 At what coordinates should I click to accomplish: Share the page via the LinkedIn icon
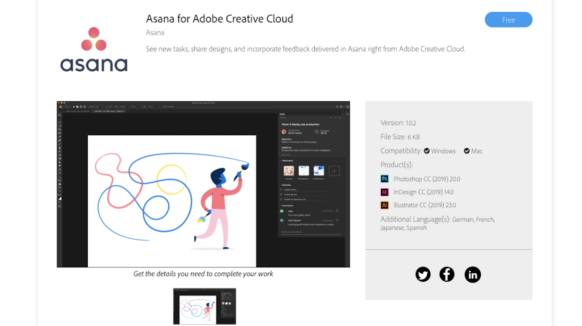pyautogui.click(x=473, y=275)
